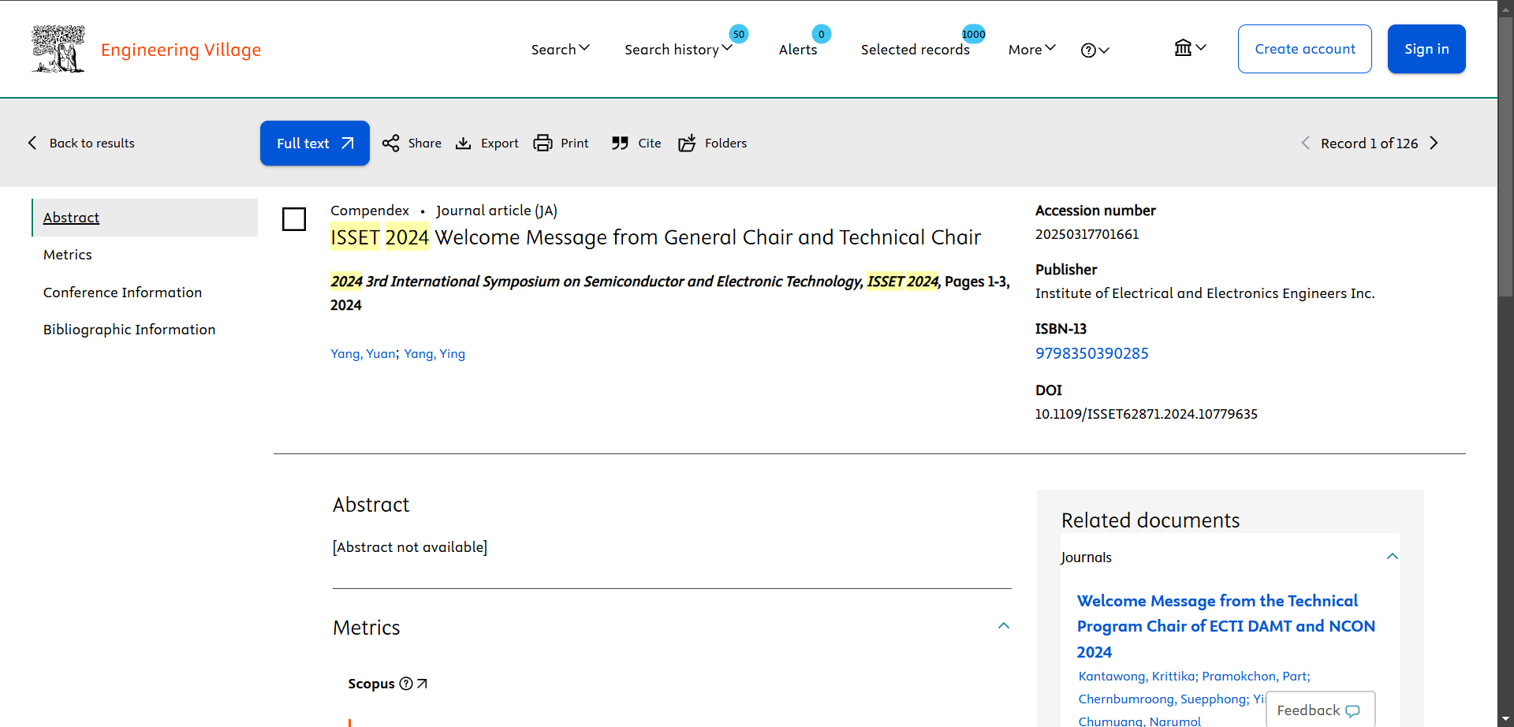Click the Share icon in toolbar
The height and width of the screenshot is (727, 1514).
pos(390,144)
